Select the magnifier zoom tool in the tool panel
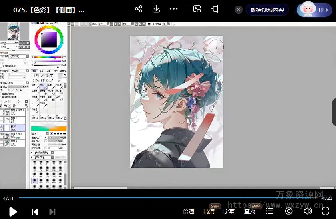 (38, 80)
